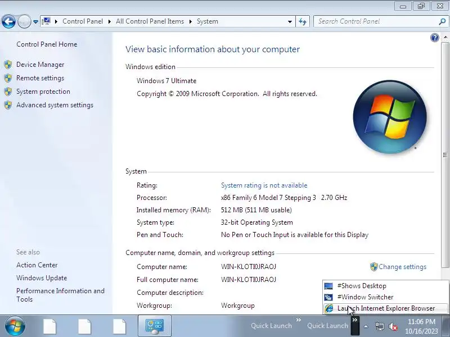
Task: Show hidden tray icons arrow
Action: [x=366, y=326]
